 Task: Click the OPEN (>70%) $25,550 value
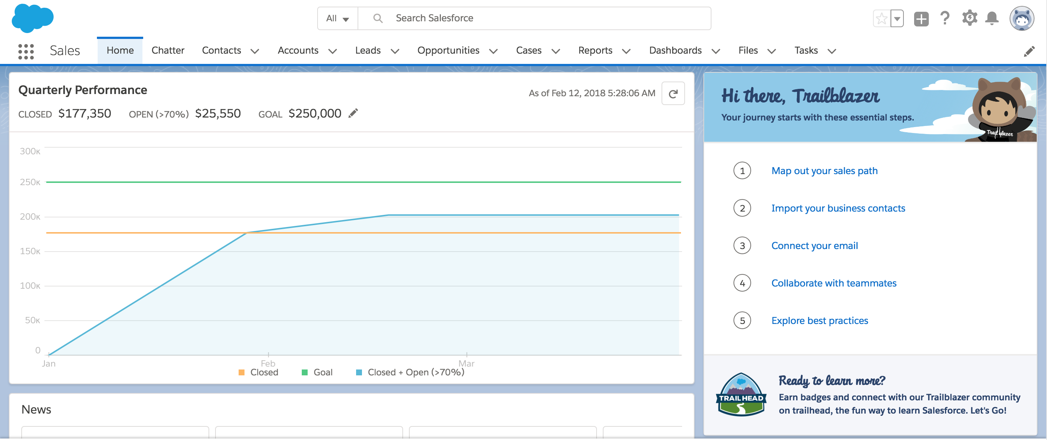pyautogui.click(x=218, y=113)
